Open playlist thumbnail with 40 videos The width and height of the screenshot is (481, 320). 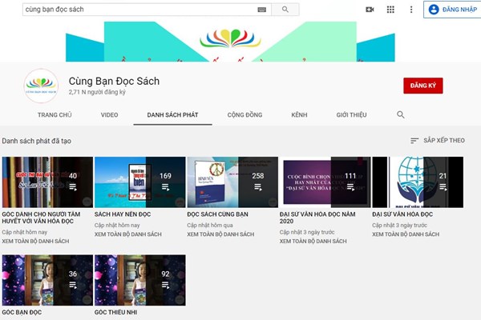click(x=47, y=182)
